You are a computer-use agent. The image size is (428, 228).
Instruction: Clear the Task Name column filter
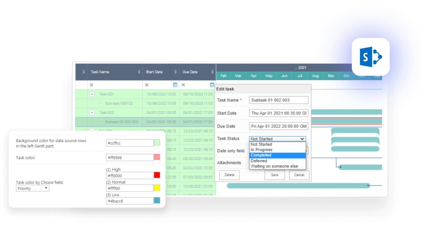point(92,85)
